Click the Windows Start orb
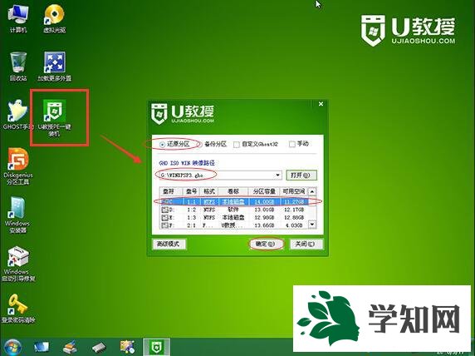The height and width of the screenshot is (356, 475). pyautogui.click(x=12, y=347)
